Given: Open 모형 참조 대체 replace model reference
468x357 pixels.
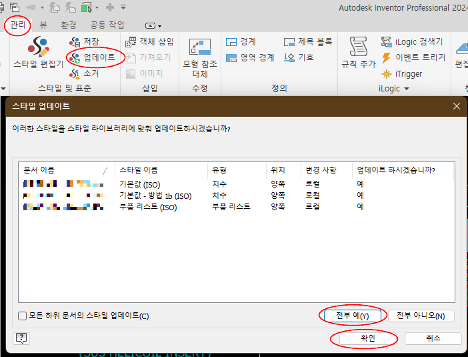Looking at the screenshot, I should 200,58.
